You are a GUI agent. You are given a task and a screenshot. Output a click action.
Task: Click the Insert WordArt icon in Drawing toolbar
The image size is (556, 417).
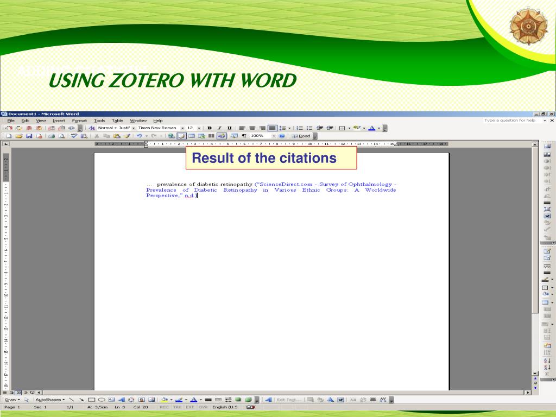pos(121,400)
